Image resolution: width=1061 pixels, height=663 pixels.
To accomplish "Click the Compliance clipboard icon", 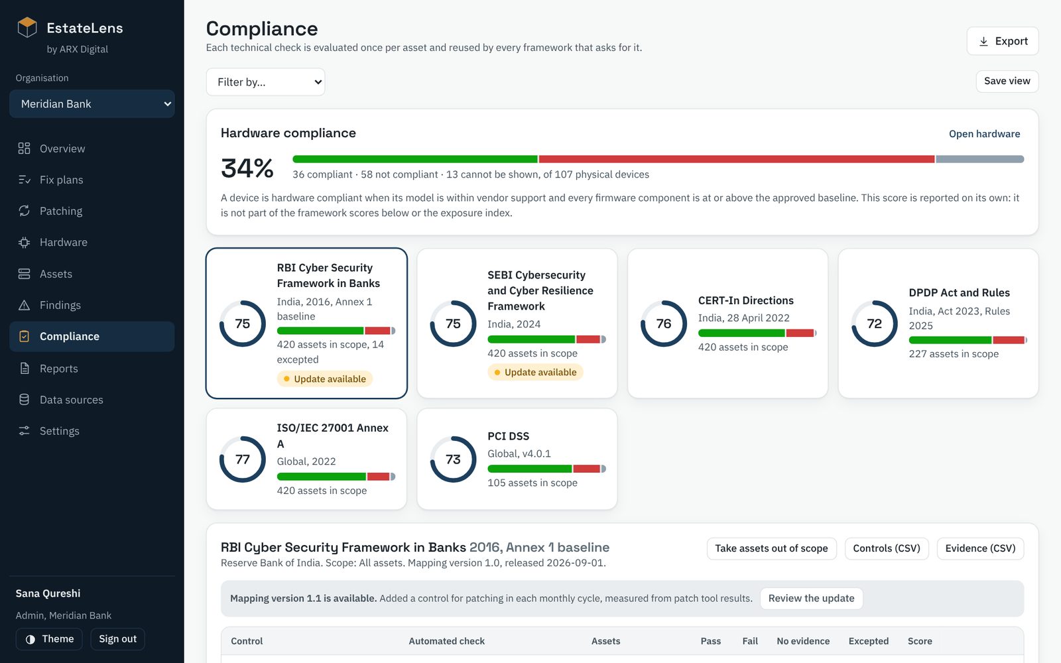I will tap(24, 336).
